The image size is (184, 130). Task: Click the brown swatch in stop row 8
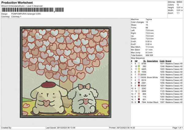[x=139, y=83]
